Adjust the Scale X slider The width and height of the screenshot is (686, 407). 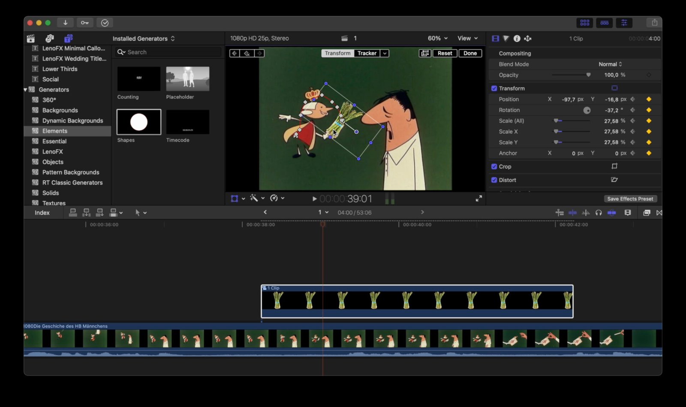coord(571,132)
